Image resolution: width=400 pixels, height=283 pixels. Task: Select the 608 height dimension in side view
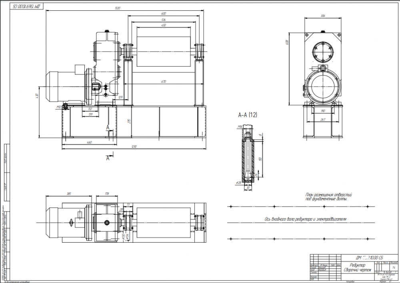pyautogui.click(x=286, y=43)
